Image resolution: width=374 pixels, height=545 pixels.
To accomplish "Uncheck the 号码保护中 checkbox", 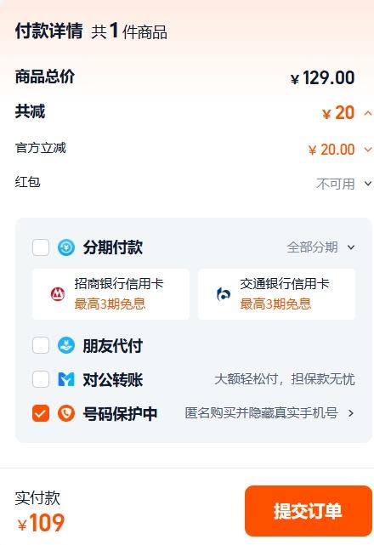I will [41, 413].
